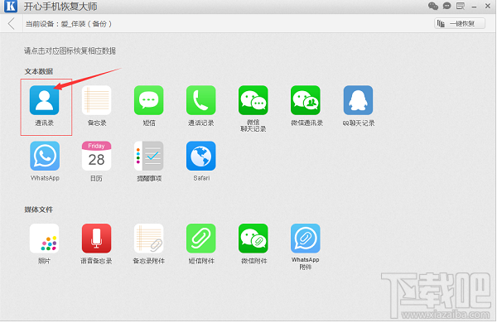Open the 提醒事项 reminders icon
The height and width of the screenshot is (323, 497).
tap(148, 156)
